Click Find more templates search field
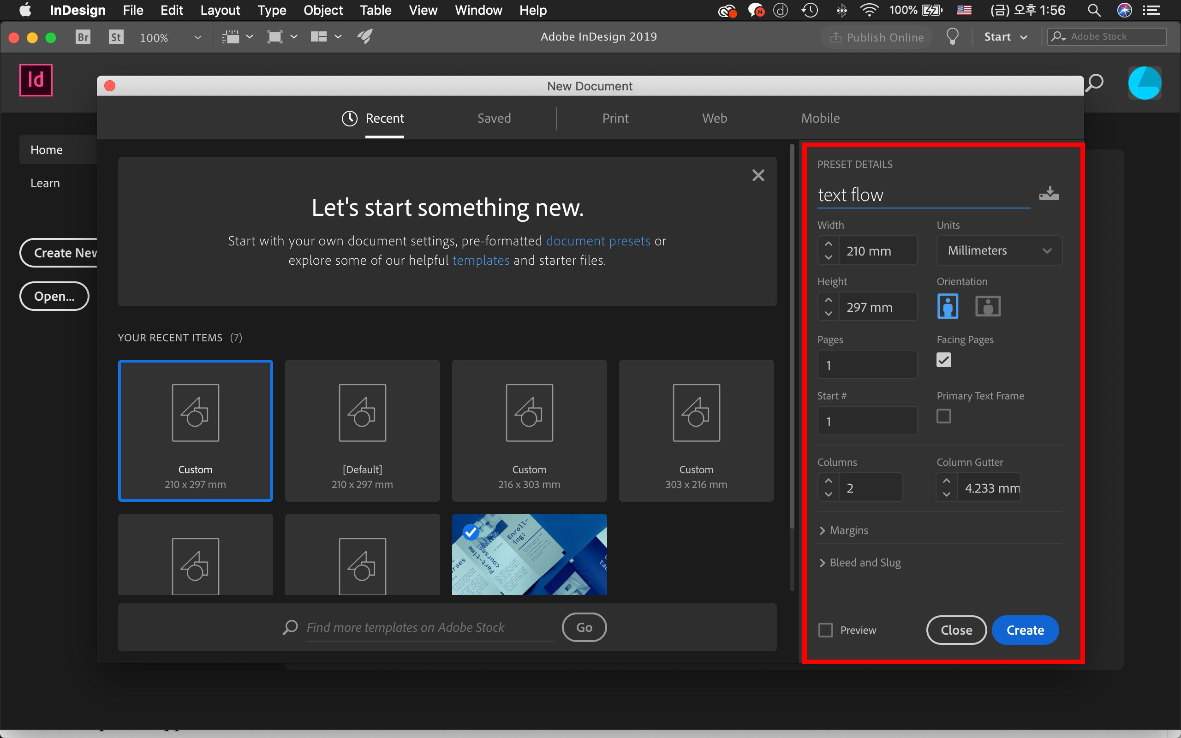 (430, 627)
